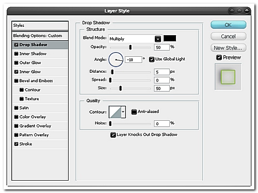Image resolution: width=258 pixels, height=193 pixels.
Task: Click the Size slider handle
Action: point(121,88)
